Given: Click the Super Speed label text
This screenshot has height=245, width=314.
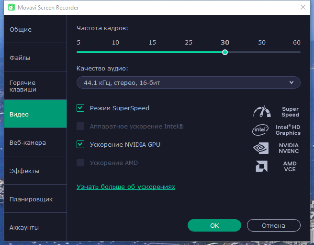Looking at the screenshot, I should 290,112.
